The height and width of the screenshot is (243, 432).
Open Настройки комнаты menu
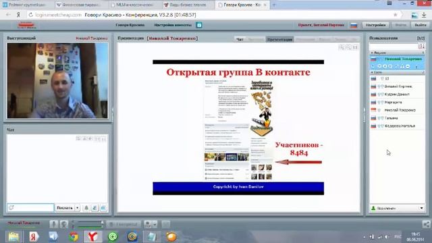(x=173, y=25)
